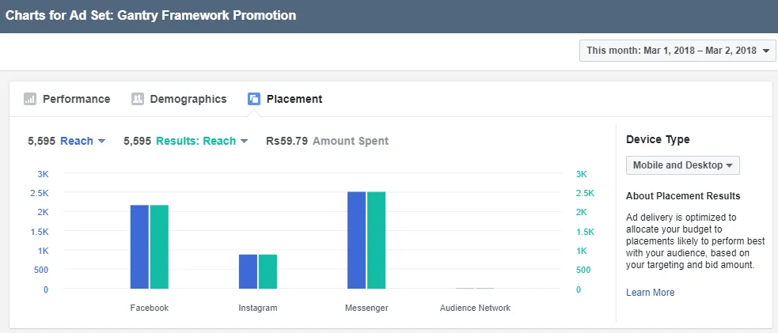
Task: Open the Mobile and Desktop device dropdown
Action: click(683, 165)
